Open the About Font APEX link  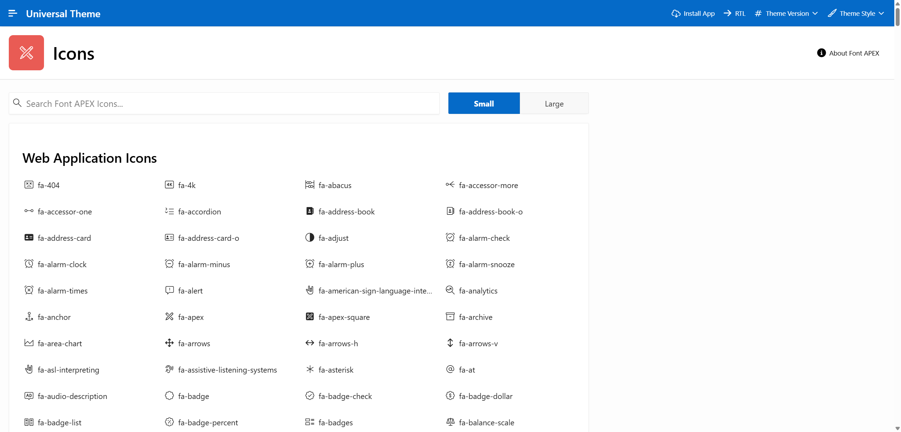[x=848, y=53]
